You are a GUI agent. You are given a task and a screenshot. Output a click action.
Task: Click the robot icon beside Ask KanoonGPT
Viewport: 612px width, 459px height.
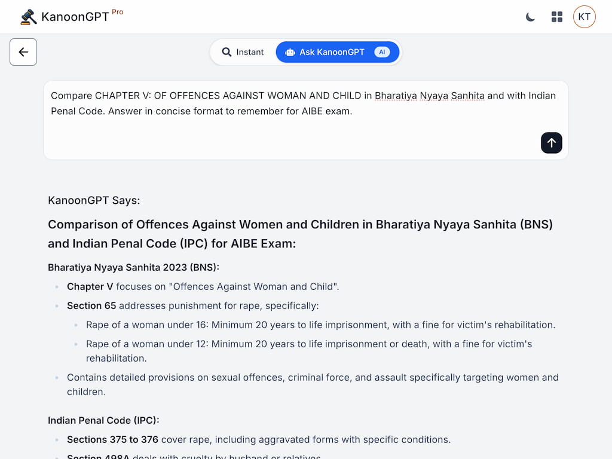tap(290, 52)
